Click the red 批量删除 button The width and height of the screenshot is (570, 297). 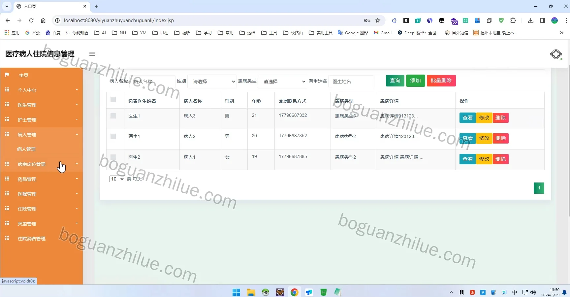click(441, 81)
